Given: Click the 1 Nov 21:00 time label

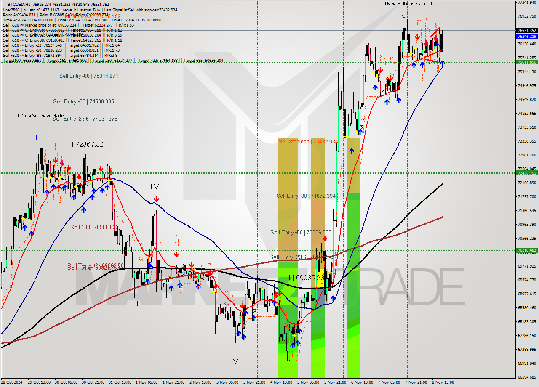Looking at the screenshot, I should [174, 382].
